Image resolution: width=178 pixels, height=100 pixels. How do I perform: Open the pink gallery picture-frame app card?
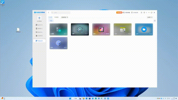[101, 29]
